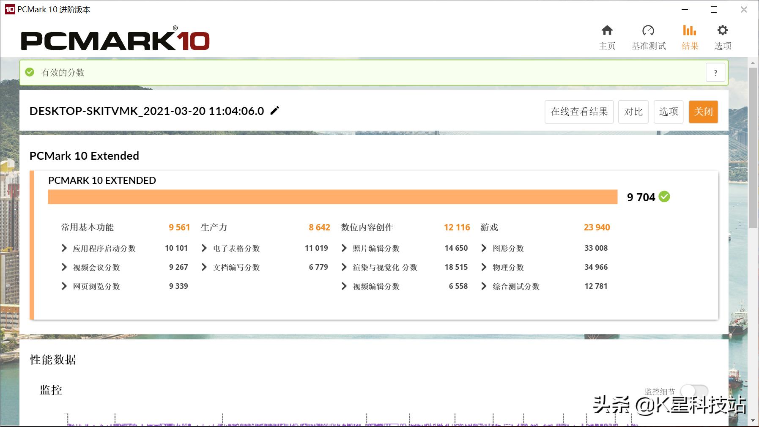Expand the 图形分数 entry

coord(484,248)
